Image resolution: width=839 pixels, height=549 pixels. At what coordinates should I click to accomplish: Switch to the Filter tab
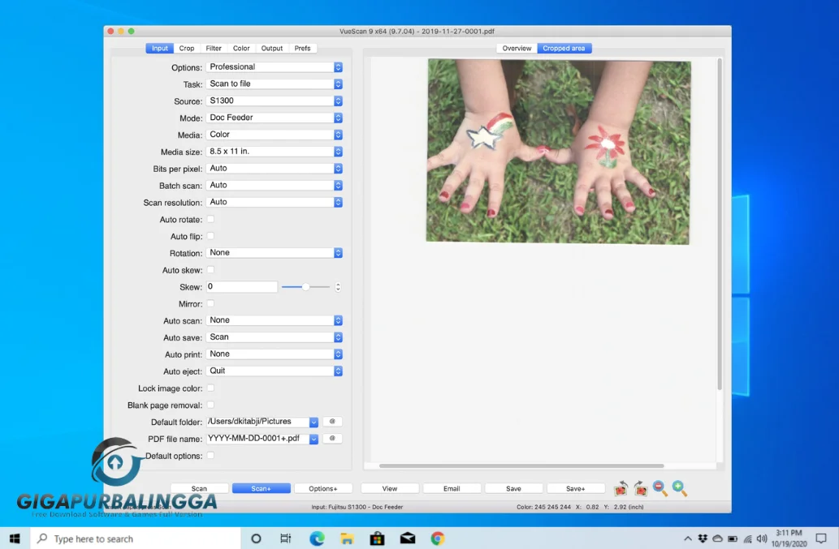[214, 49]
